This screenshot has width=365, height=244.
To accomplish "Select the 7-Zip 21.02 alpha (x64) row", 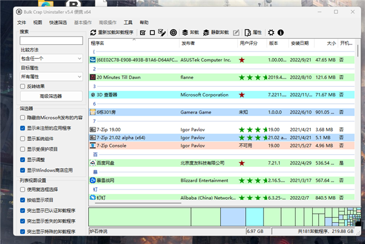I will pos(221,138).
